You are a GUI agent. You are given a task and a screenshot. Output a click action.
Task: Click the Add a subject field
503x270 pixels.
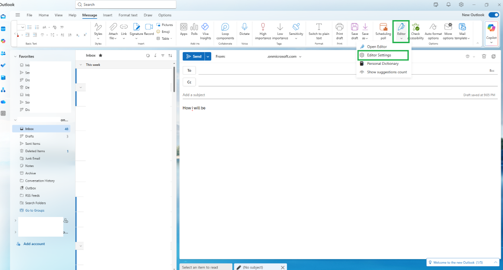[x=321, y=95]
